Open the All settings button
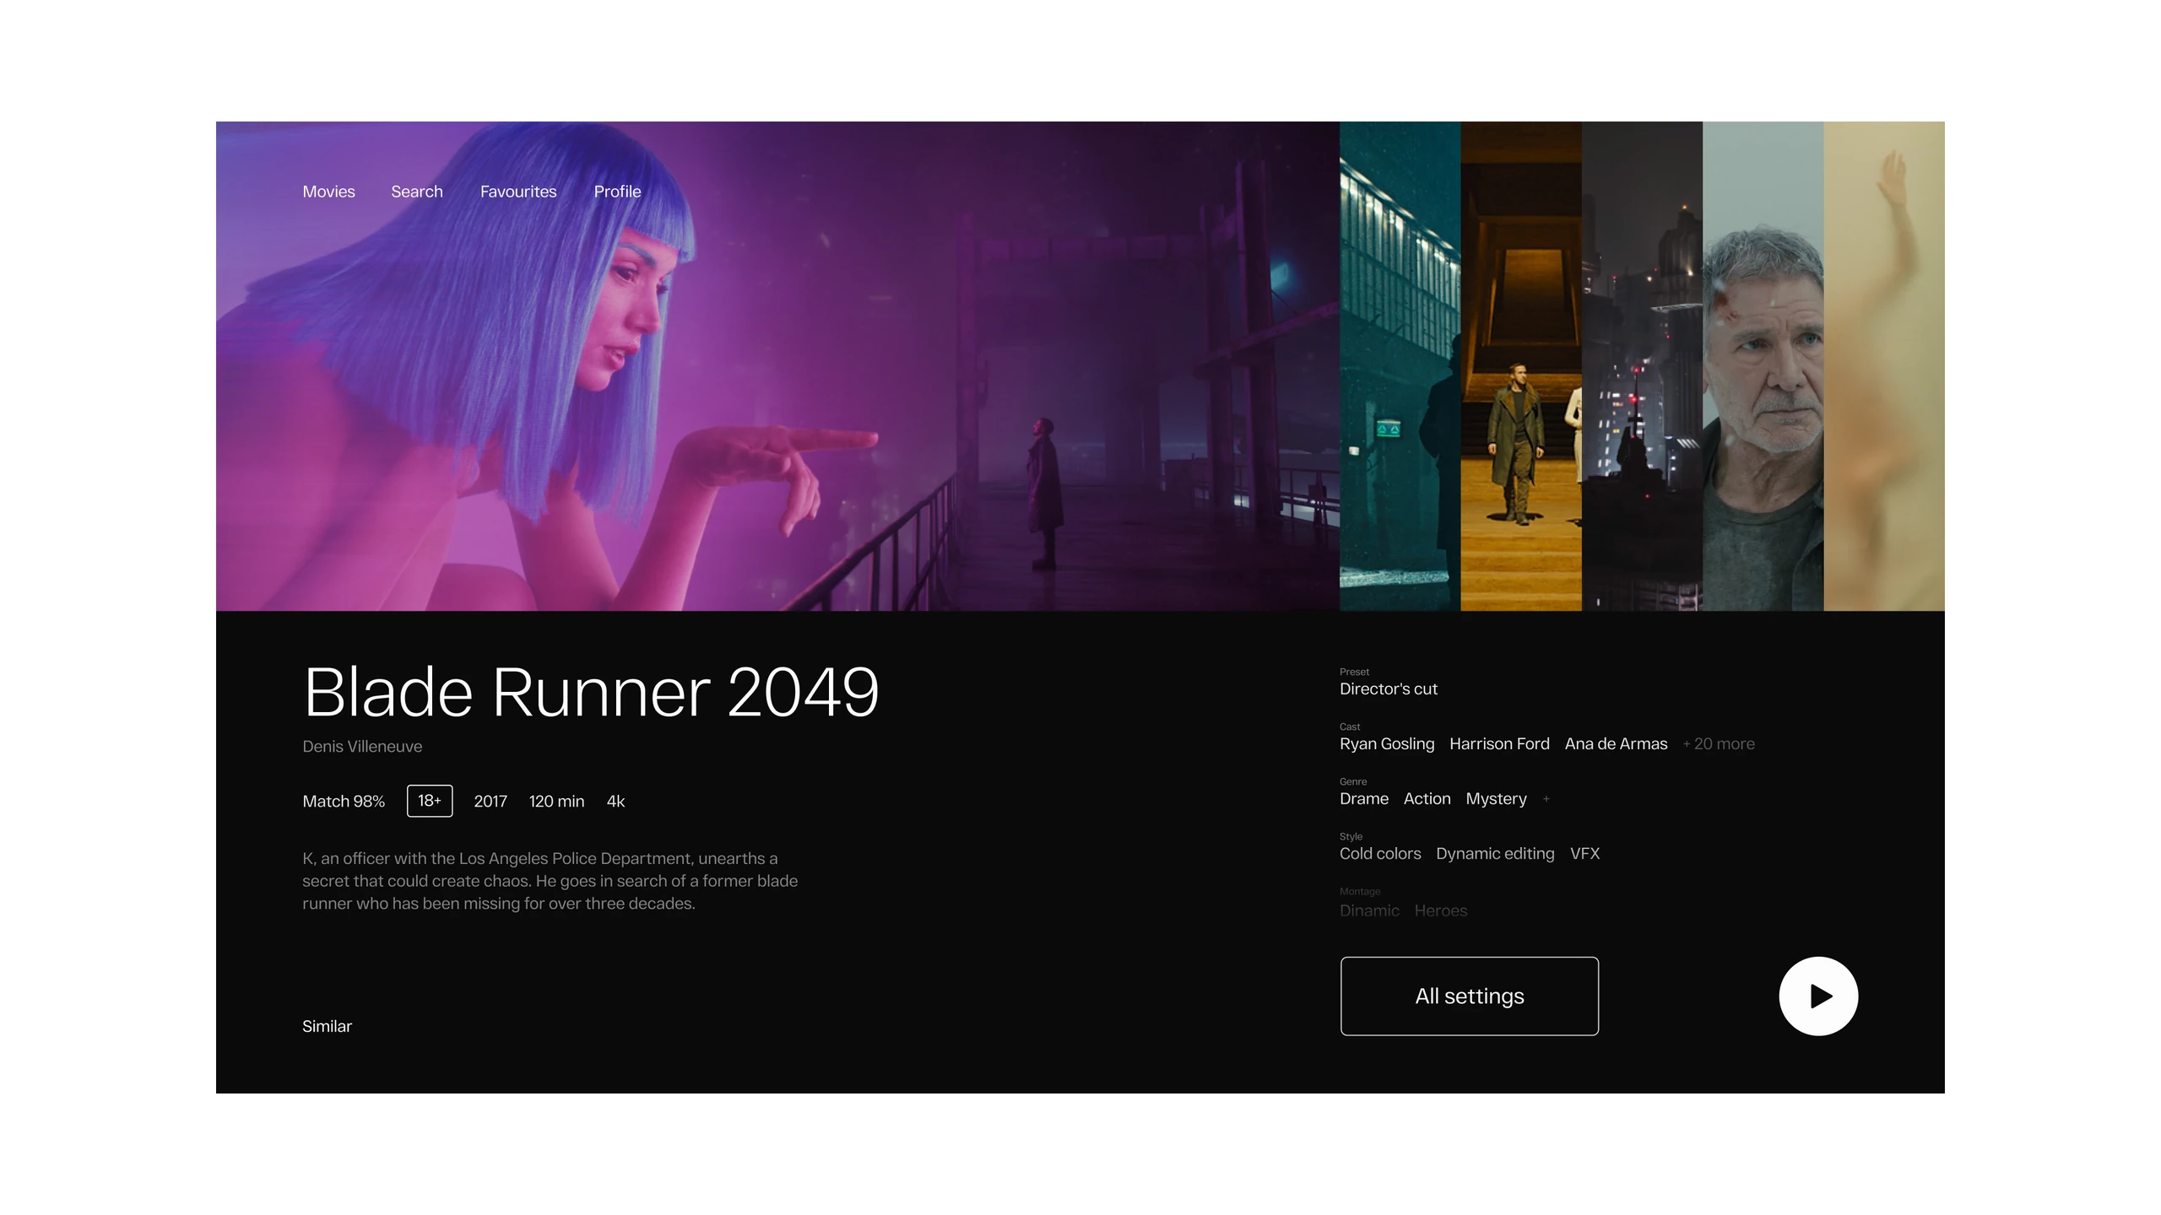Viewport: 2161px width, 1215px height. pos(1469,996)
